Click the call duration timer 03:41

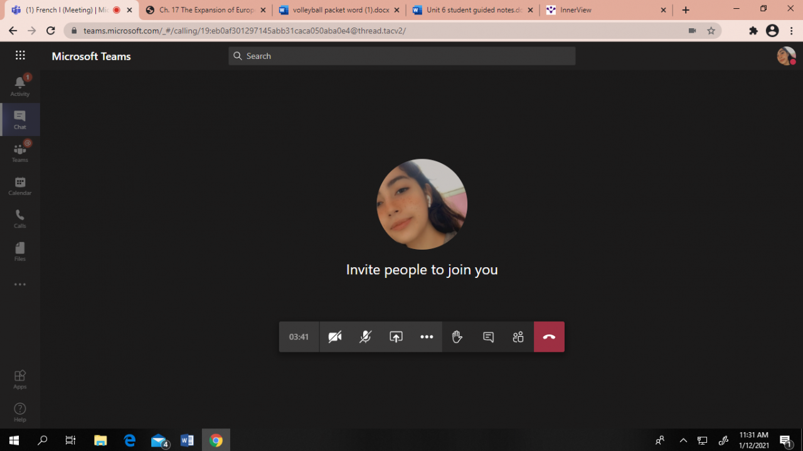[x=299, y=337]
